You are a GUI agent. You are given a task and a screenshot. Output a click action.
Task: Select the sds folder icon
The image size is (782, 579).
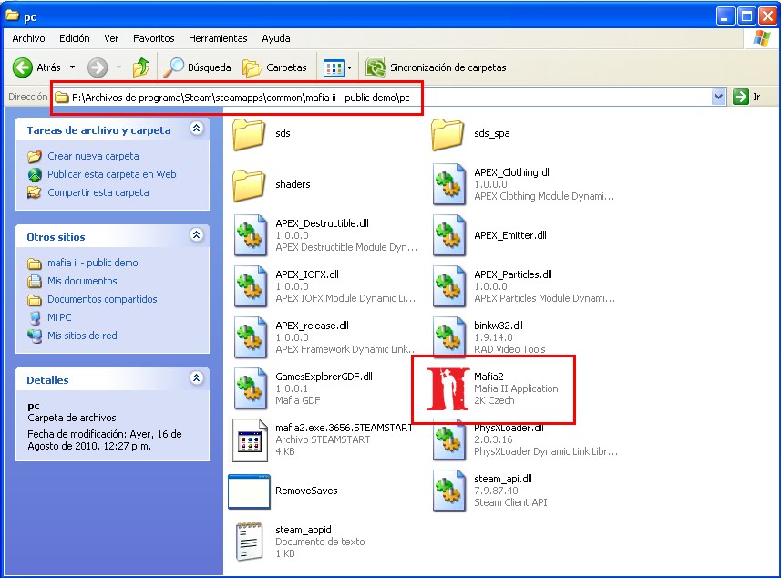click(249, 134)
